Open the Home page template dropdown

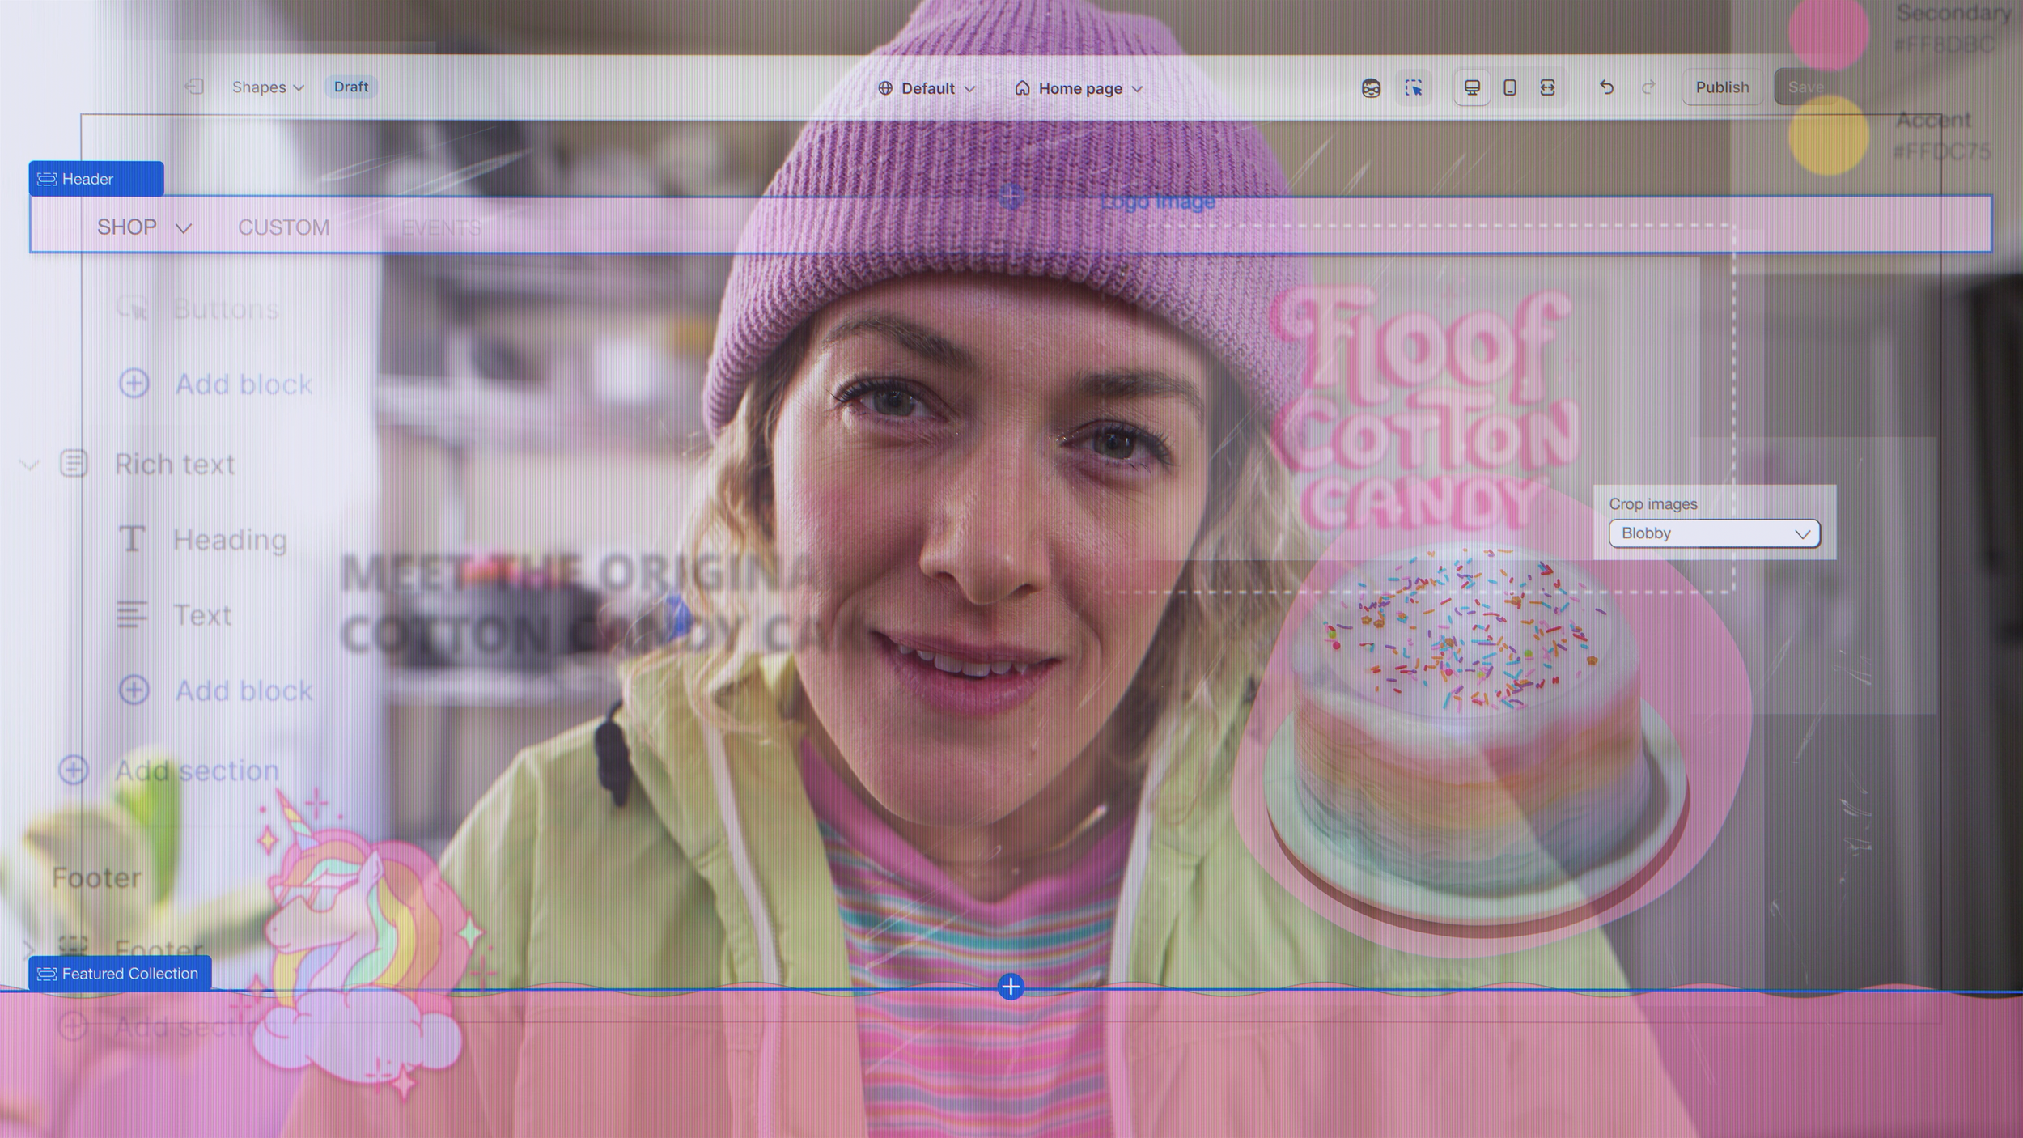(1079, 88)
